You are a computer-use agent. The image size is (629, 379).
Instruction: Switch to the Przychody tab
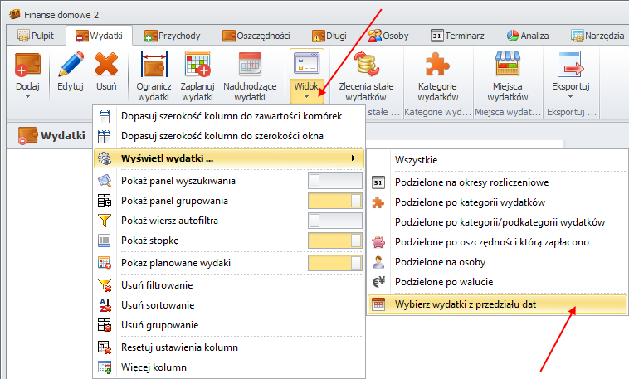(x=174, y=35)
